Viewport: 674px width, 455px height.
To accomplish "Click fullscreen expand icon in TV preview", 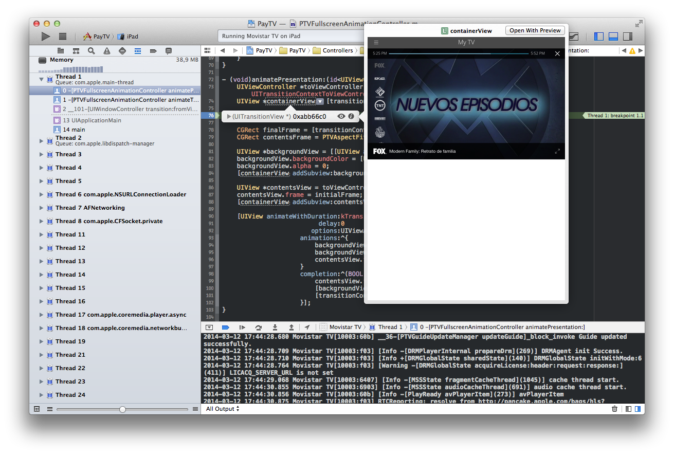I will [x=557, y=151].
